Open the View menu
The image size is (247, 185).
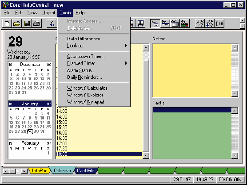tap(32, 13)
